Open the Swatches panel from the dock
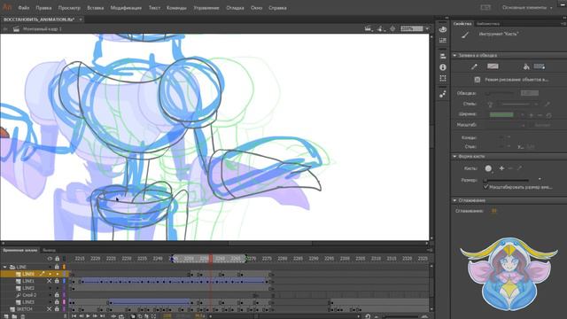This screenshot has width=567, height=319. pos(443,41)
